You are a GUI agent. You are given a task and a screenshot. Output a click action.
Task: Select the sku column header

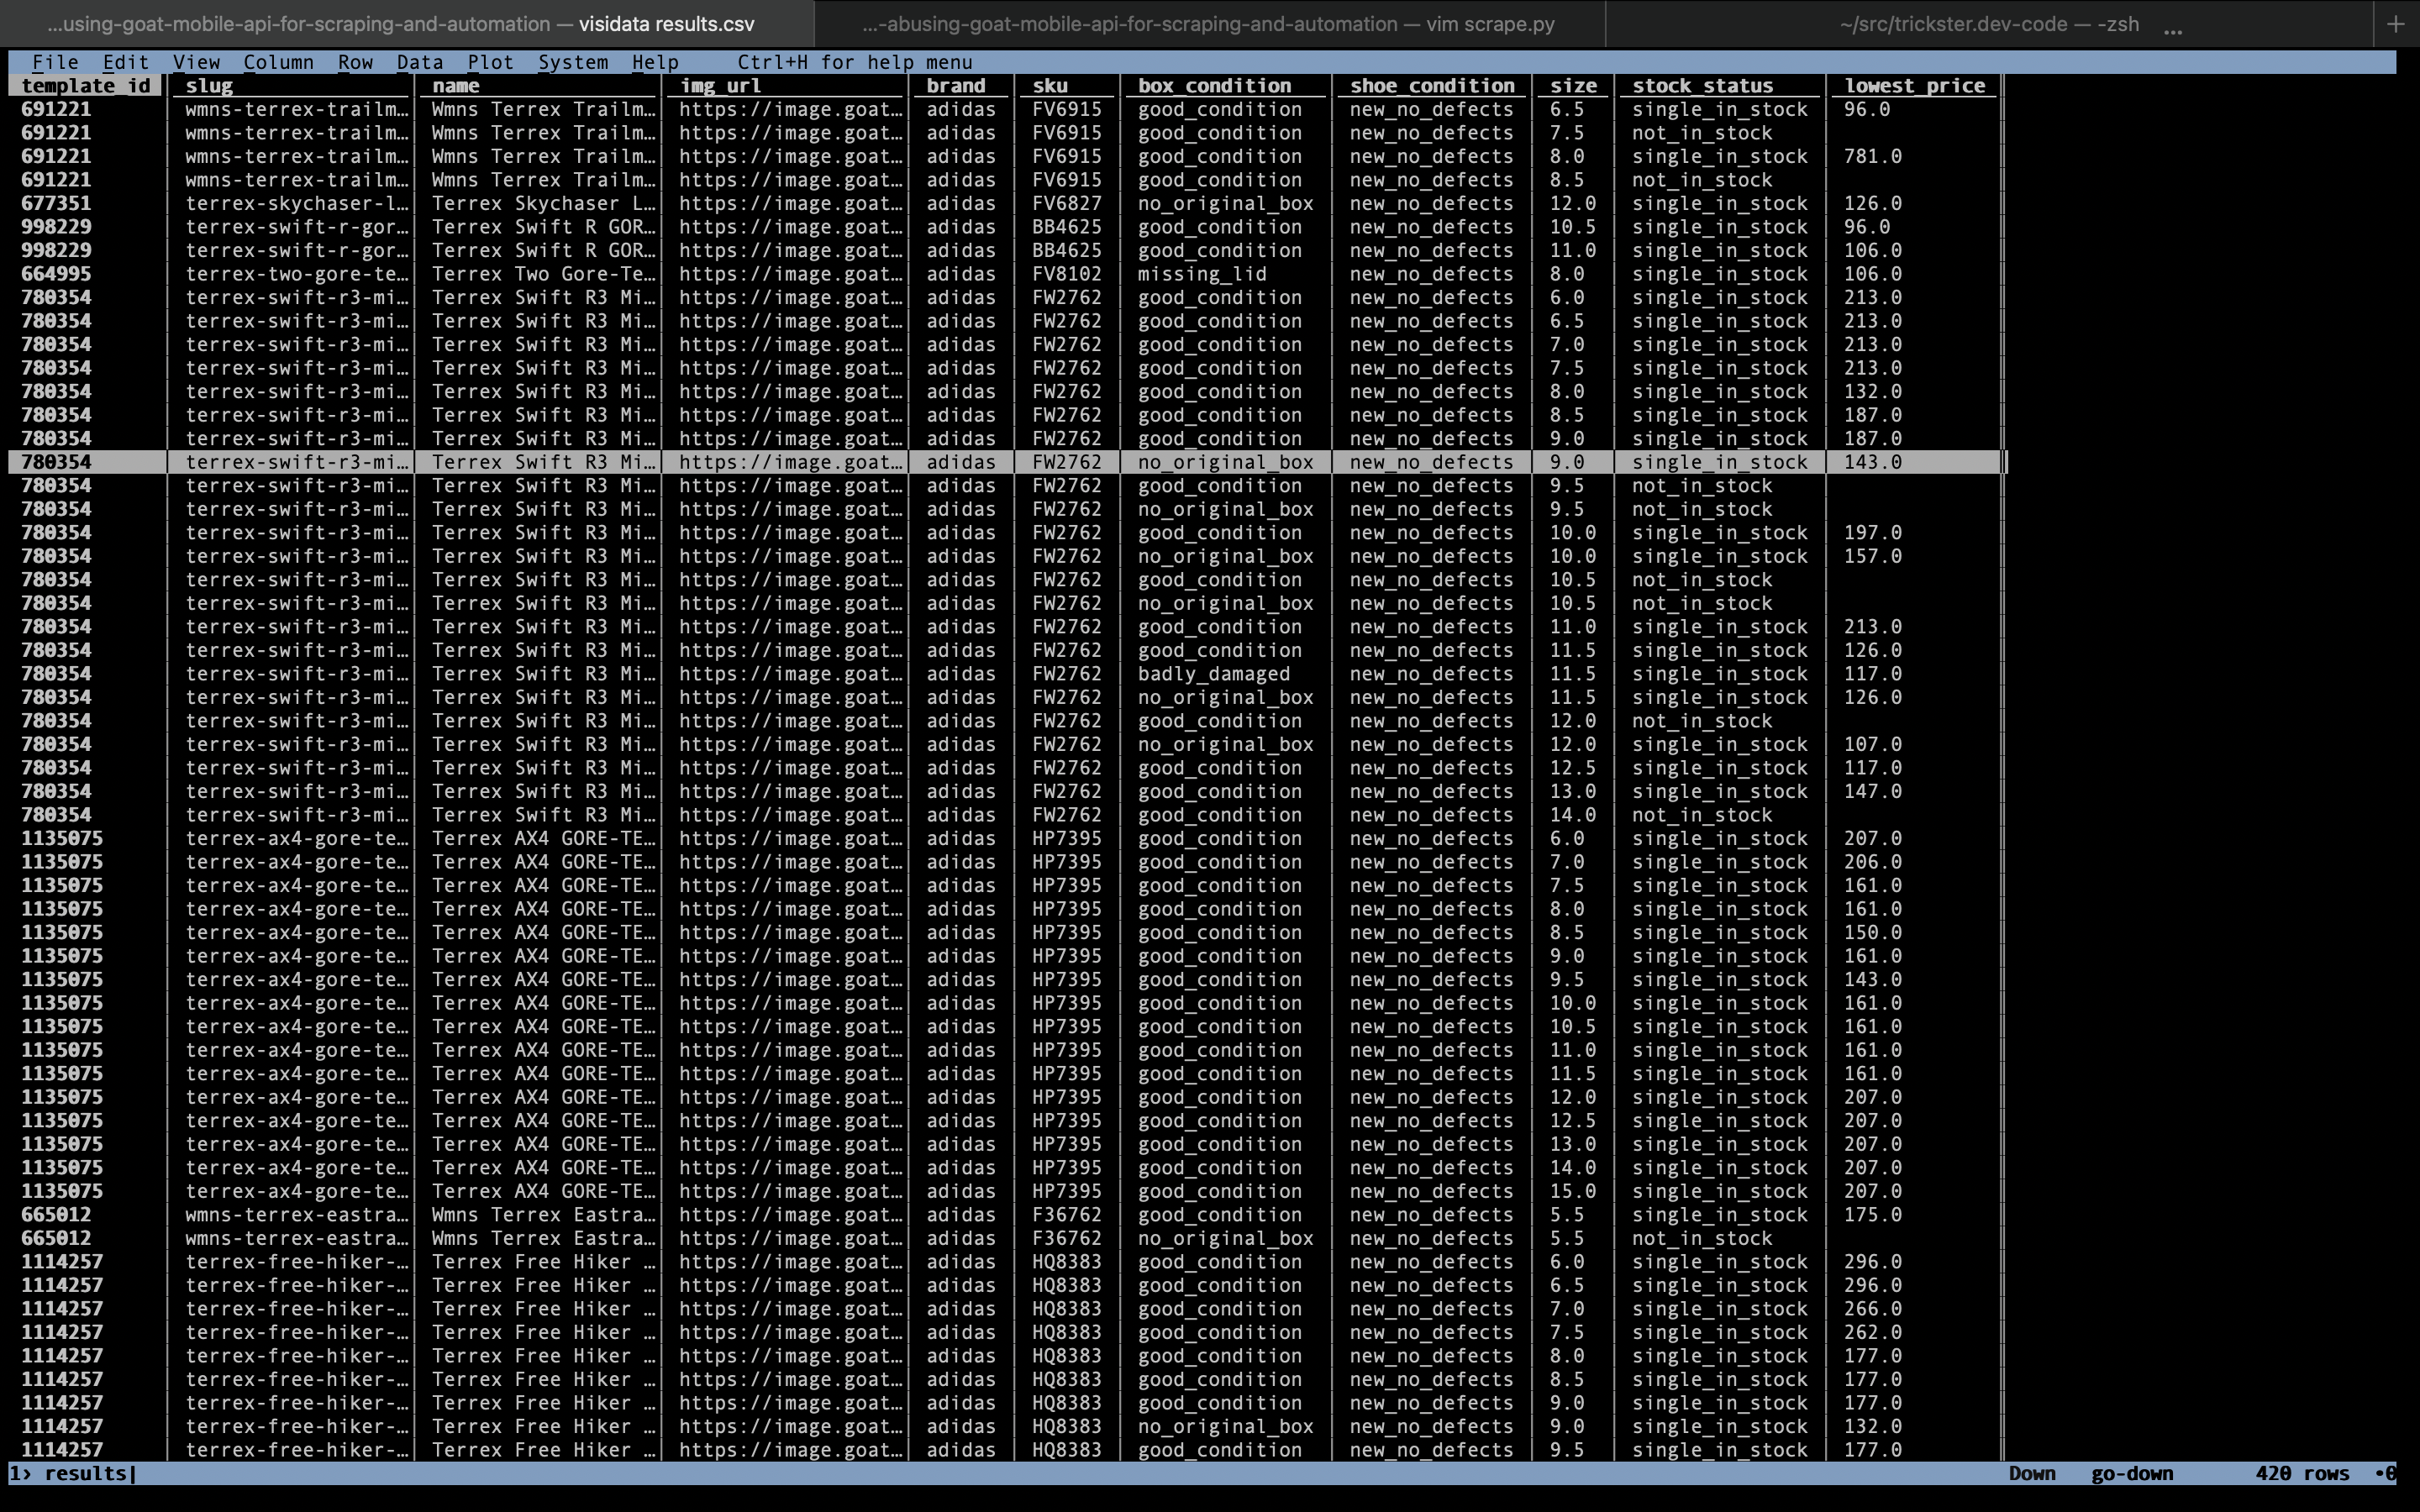[x=1050, y=86]
